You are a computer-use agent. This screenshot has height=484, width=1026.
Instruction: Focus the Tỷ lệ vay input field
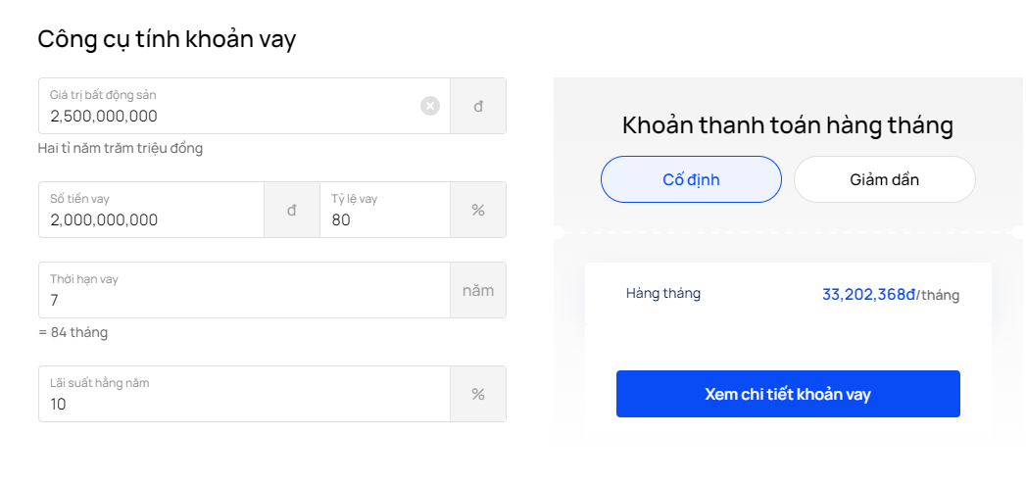[x=385, y=210]
